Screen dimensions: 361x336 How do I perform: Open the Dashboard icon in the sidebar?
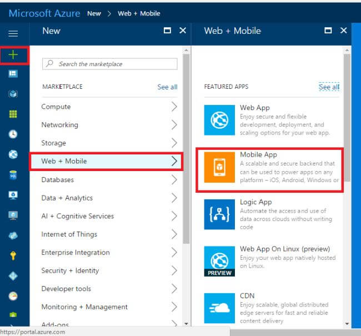tap(13, 74)
